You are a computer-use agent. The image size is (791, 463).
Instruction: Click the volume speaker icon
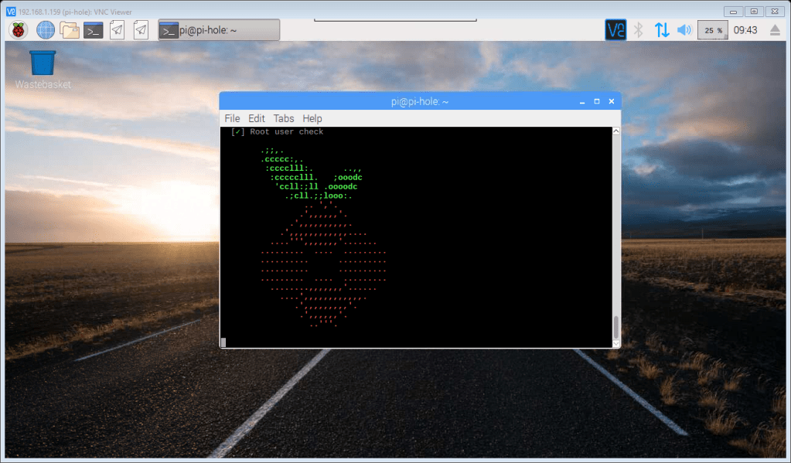point(684,30)
